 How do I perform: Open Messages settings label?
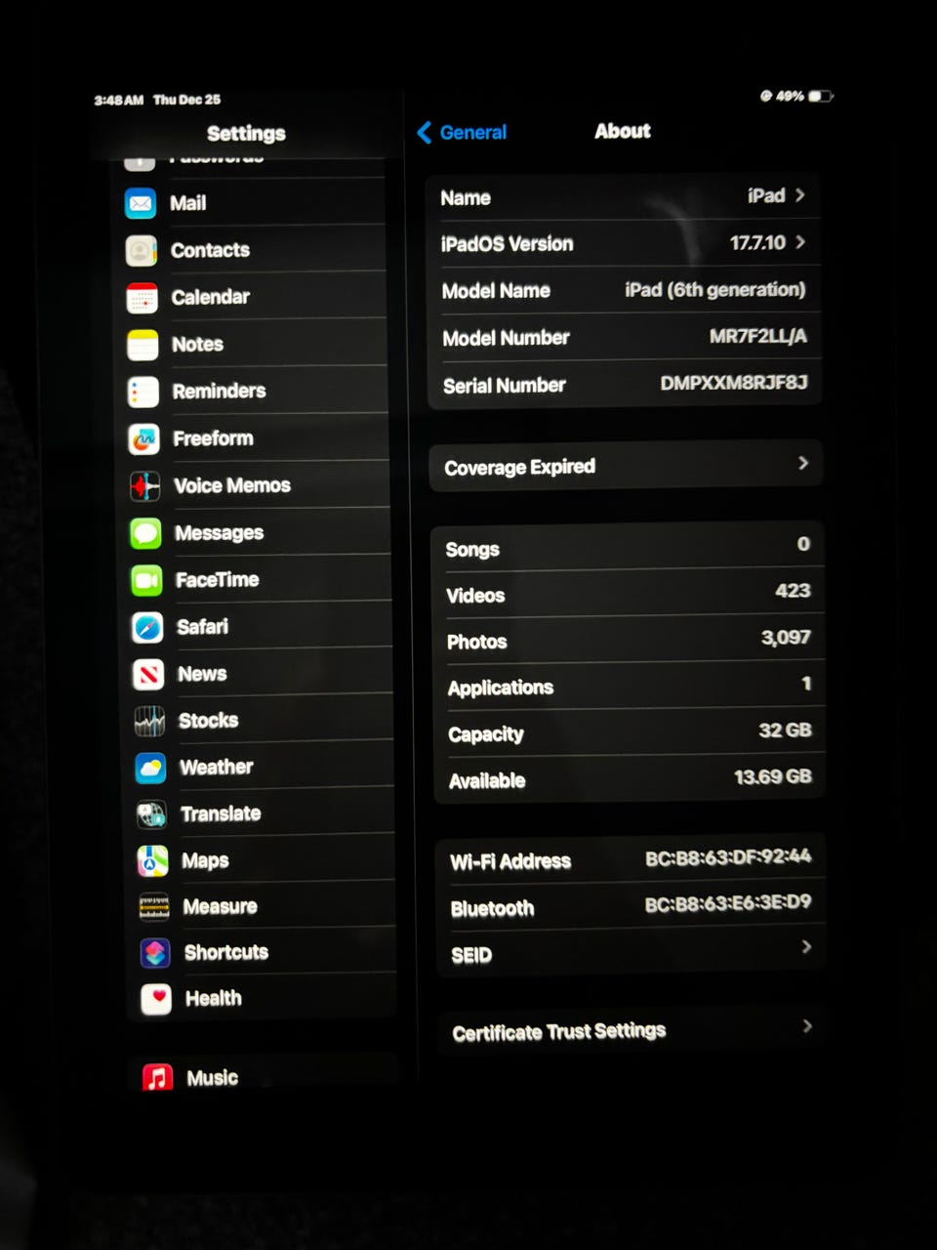point(219,533)
